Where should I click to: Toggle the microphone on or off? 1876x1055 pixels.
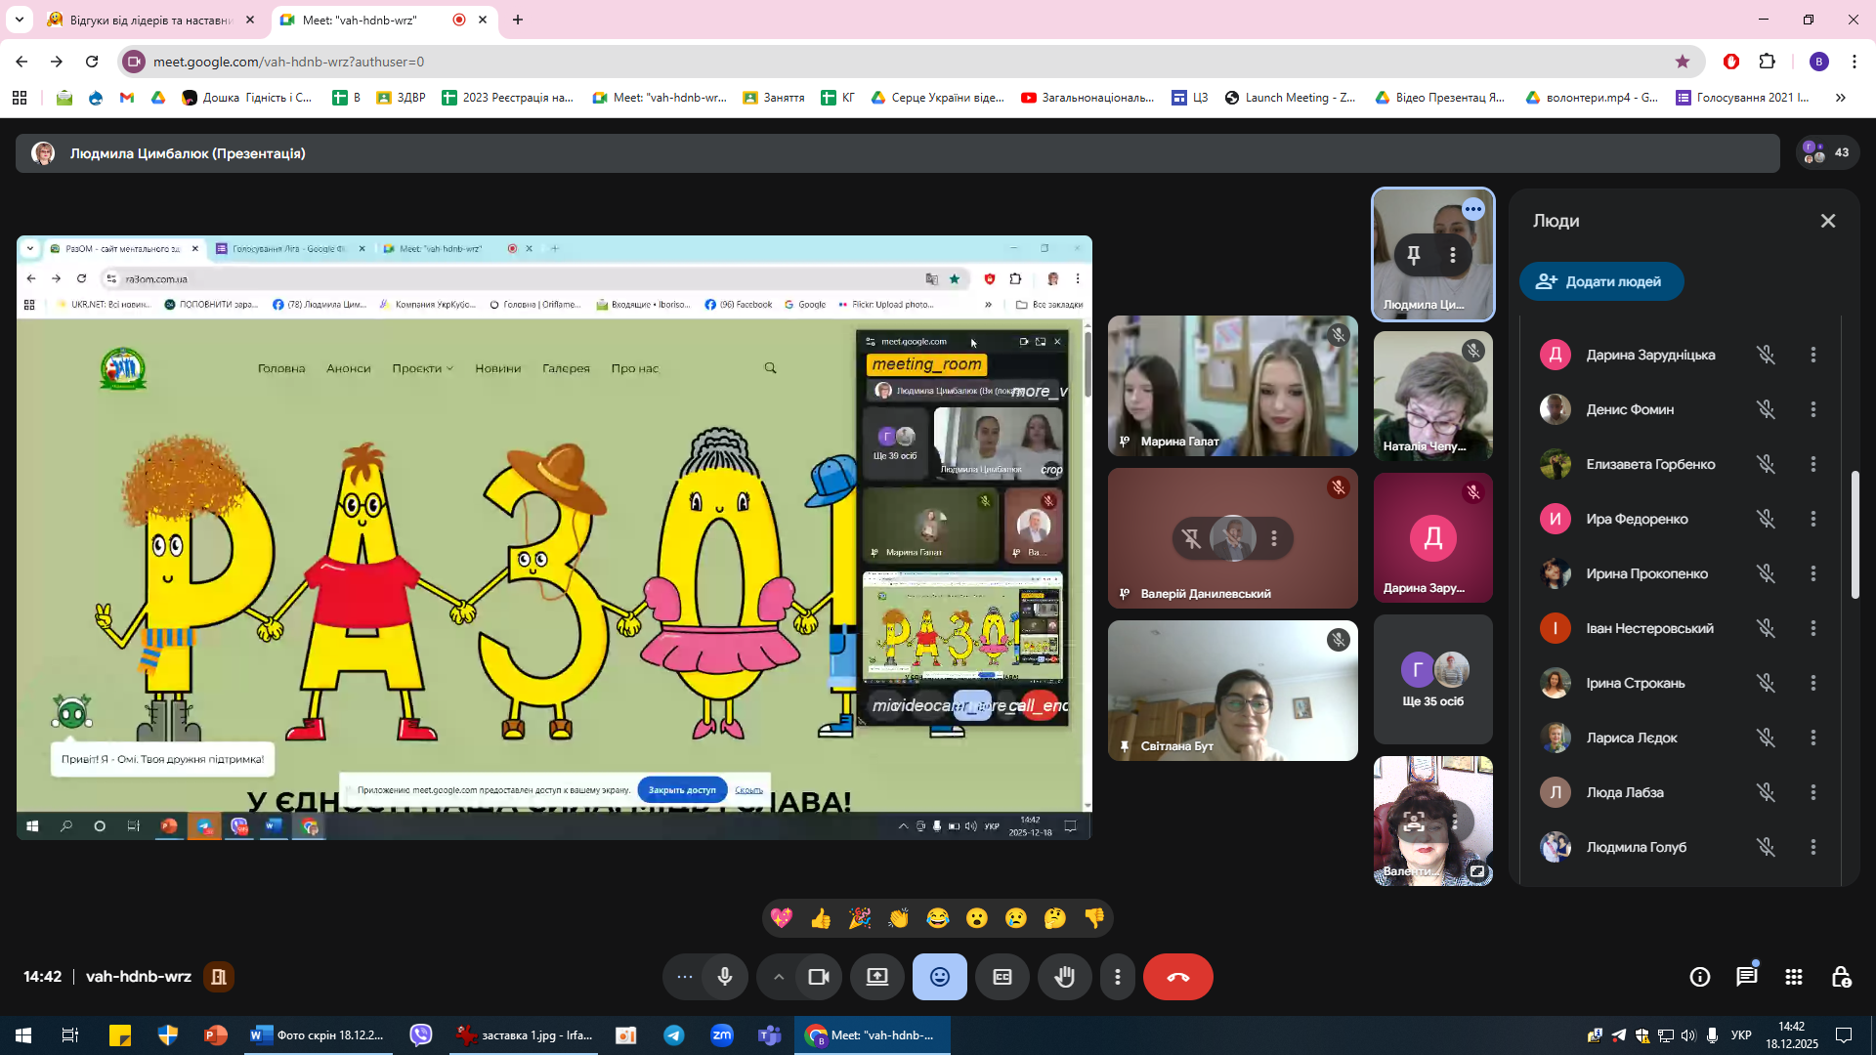click(x=725, y=977)
